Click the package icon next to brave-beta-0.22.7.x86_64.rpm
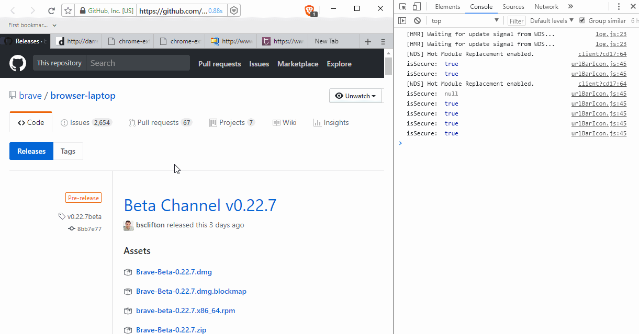Screen dimensions: 639x334 128,311
